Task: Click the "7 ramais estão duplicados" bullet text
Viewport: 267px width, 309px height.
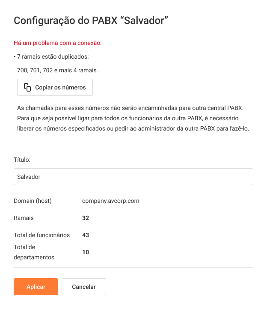Action: pyautogui.click(x=52, y=56)
